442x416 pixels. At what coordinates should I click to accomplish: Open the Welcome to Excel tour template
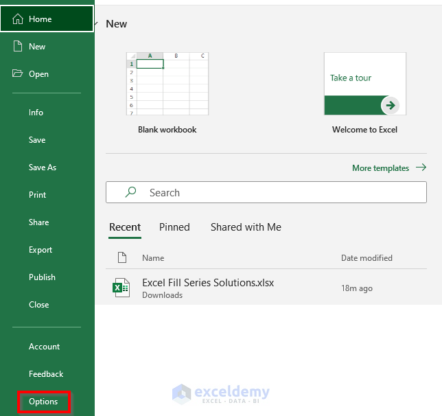tap(365, 84)
